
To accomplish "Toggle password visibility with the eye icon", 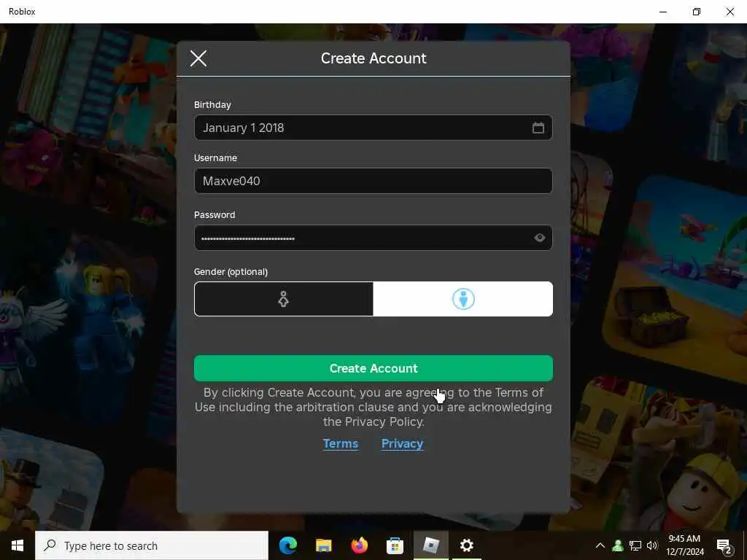I will (539, 238).
